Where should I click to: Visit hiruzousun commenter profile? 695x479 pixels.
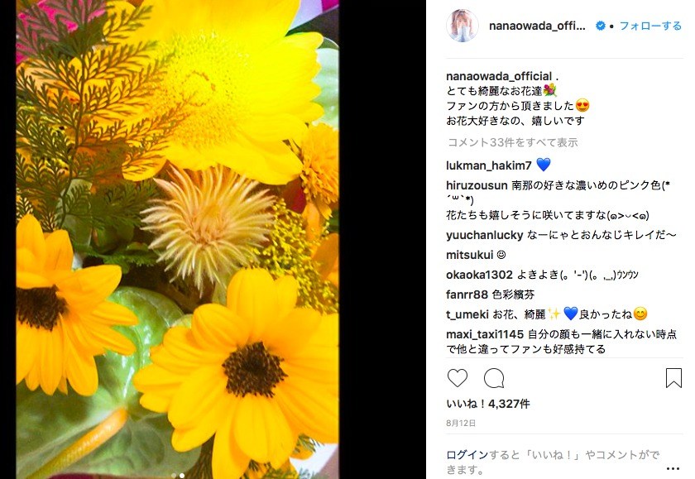click(477, 185)
